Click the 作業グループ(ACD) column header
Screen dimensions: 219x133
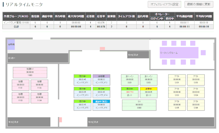[16, 17]
